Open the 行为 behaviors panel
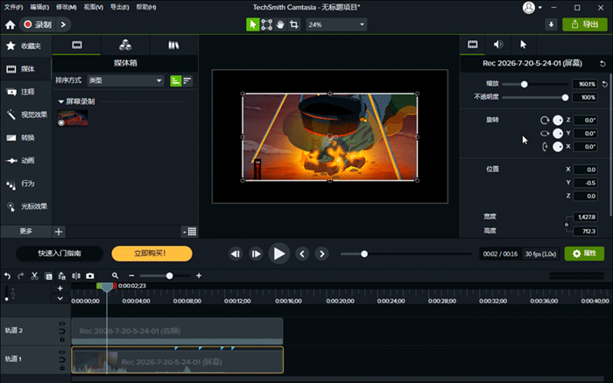Viewport: 613px width, 383px height. click(25, 184)
